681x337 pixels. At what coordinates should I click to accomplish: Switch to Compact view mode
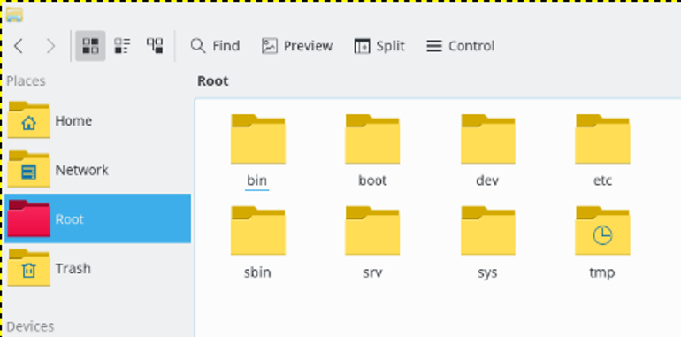click(x=122, y=46)
